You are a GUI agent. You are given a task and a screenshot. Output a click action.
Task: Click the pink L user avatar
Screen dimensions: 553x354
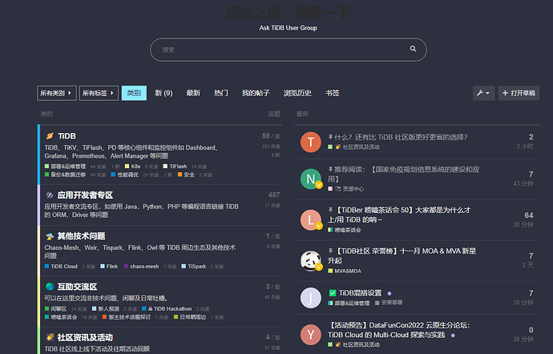(x=311, y=220)
